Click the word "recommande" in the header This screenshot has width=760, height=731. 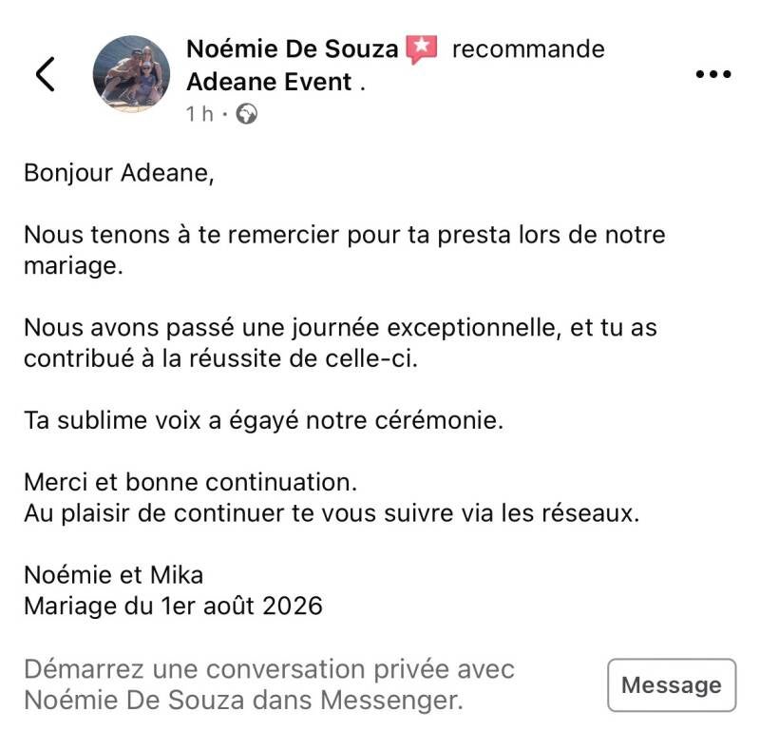click(x=528, y=49)
